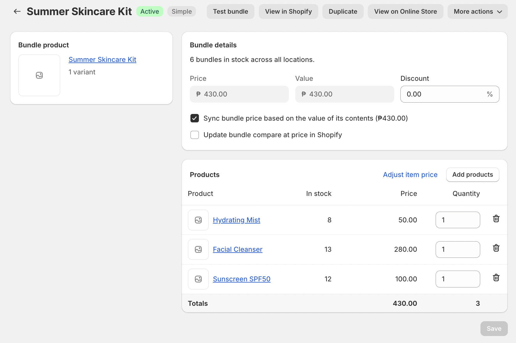Click the back arrow icon
Image resolution: width=516 pixels, height=343 pixels.
[x=17, y=11]
